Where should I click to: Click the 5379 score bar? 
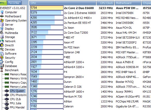[47, 13]
